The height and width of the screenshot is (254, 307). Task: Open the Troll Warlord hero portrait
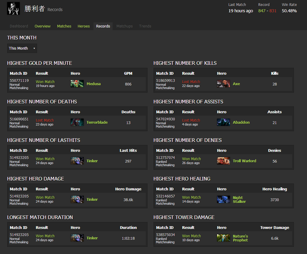click(x=223, y=161)
